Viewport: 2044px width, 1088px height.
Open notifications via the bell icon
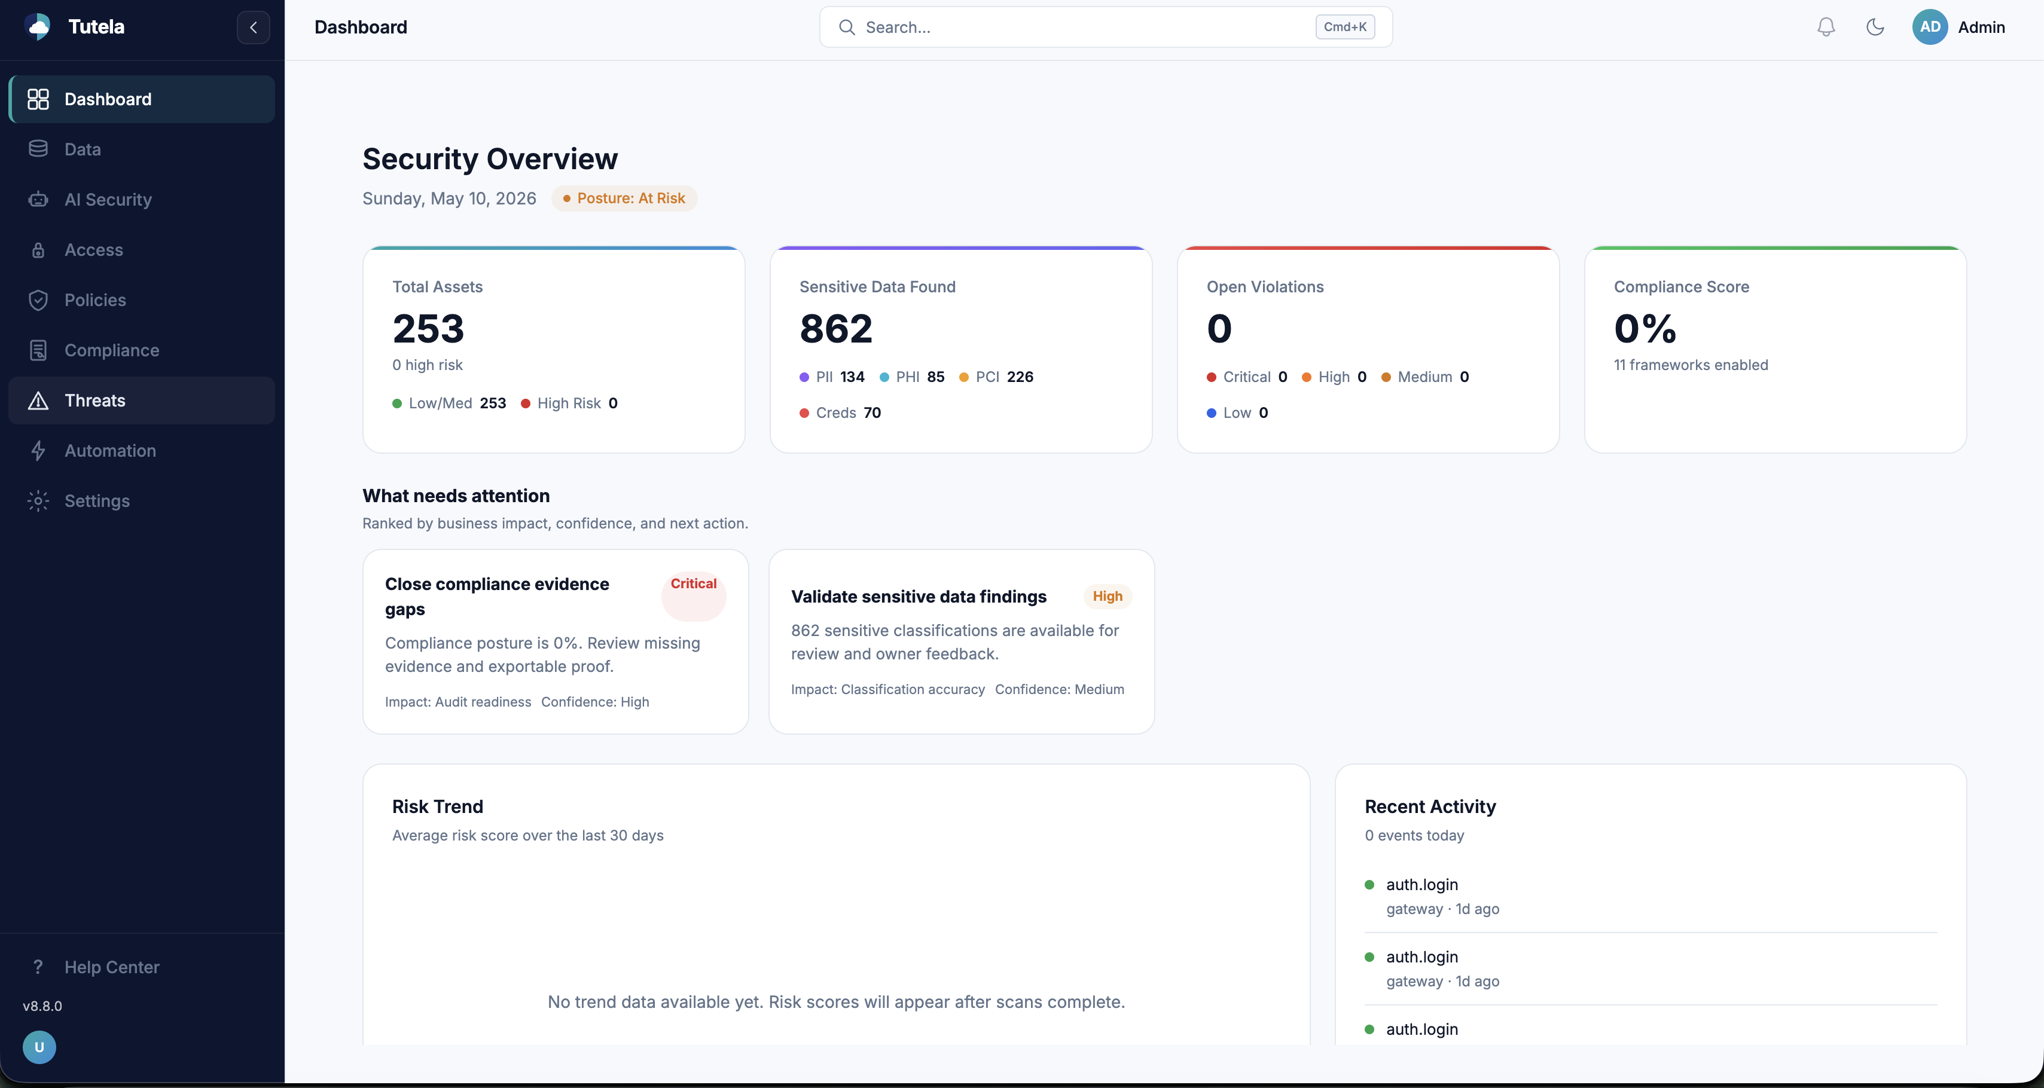click(x=1826, y=27)
